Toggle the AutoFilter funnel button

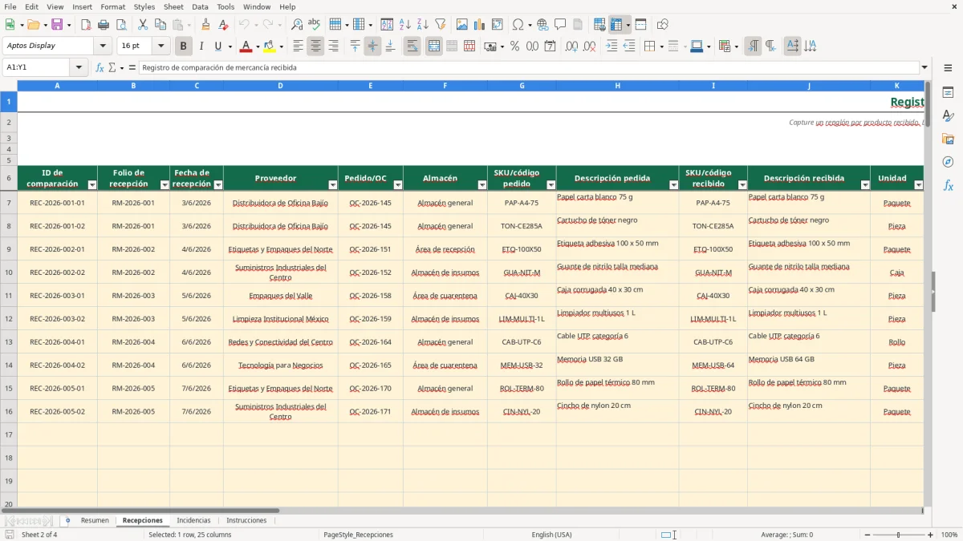click(x=440, y=25)
